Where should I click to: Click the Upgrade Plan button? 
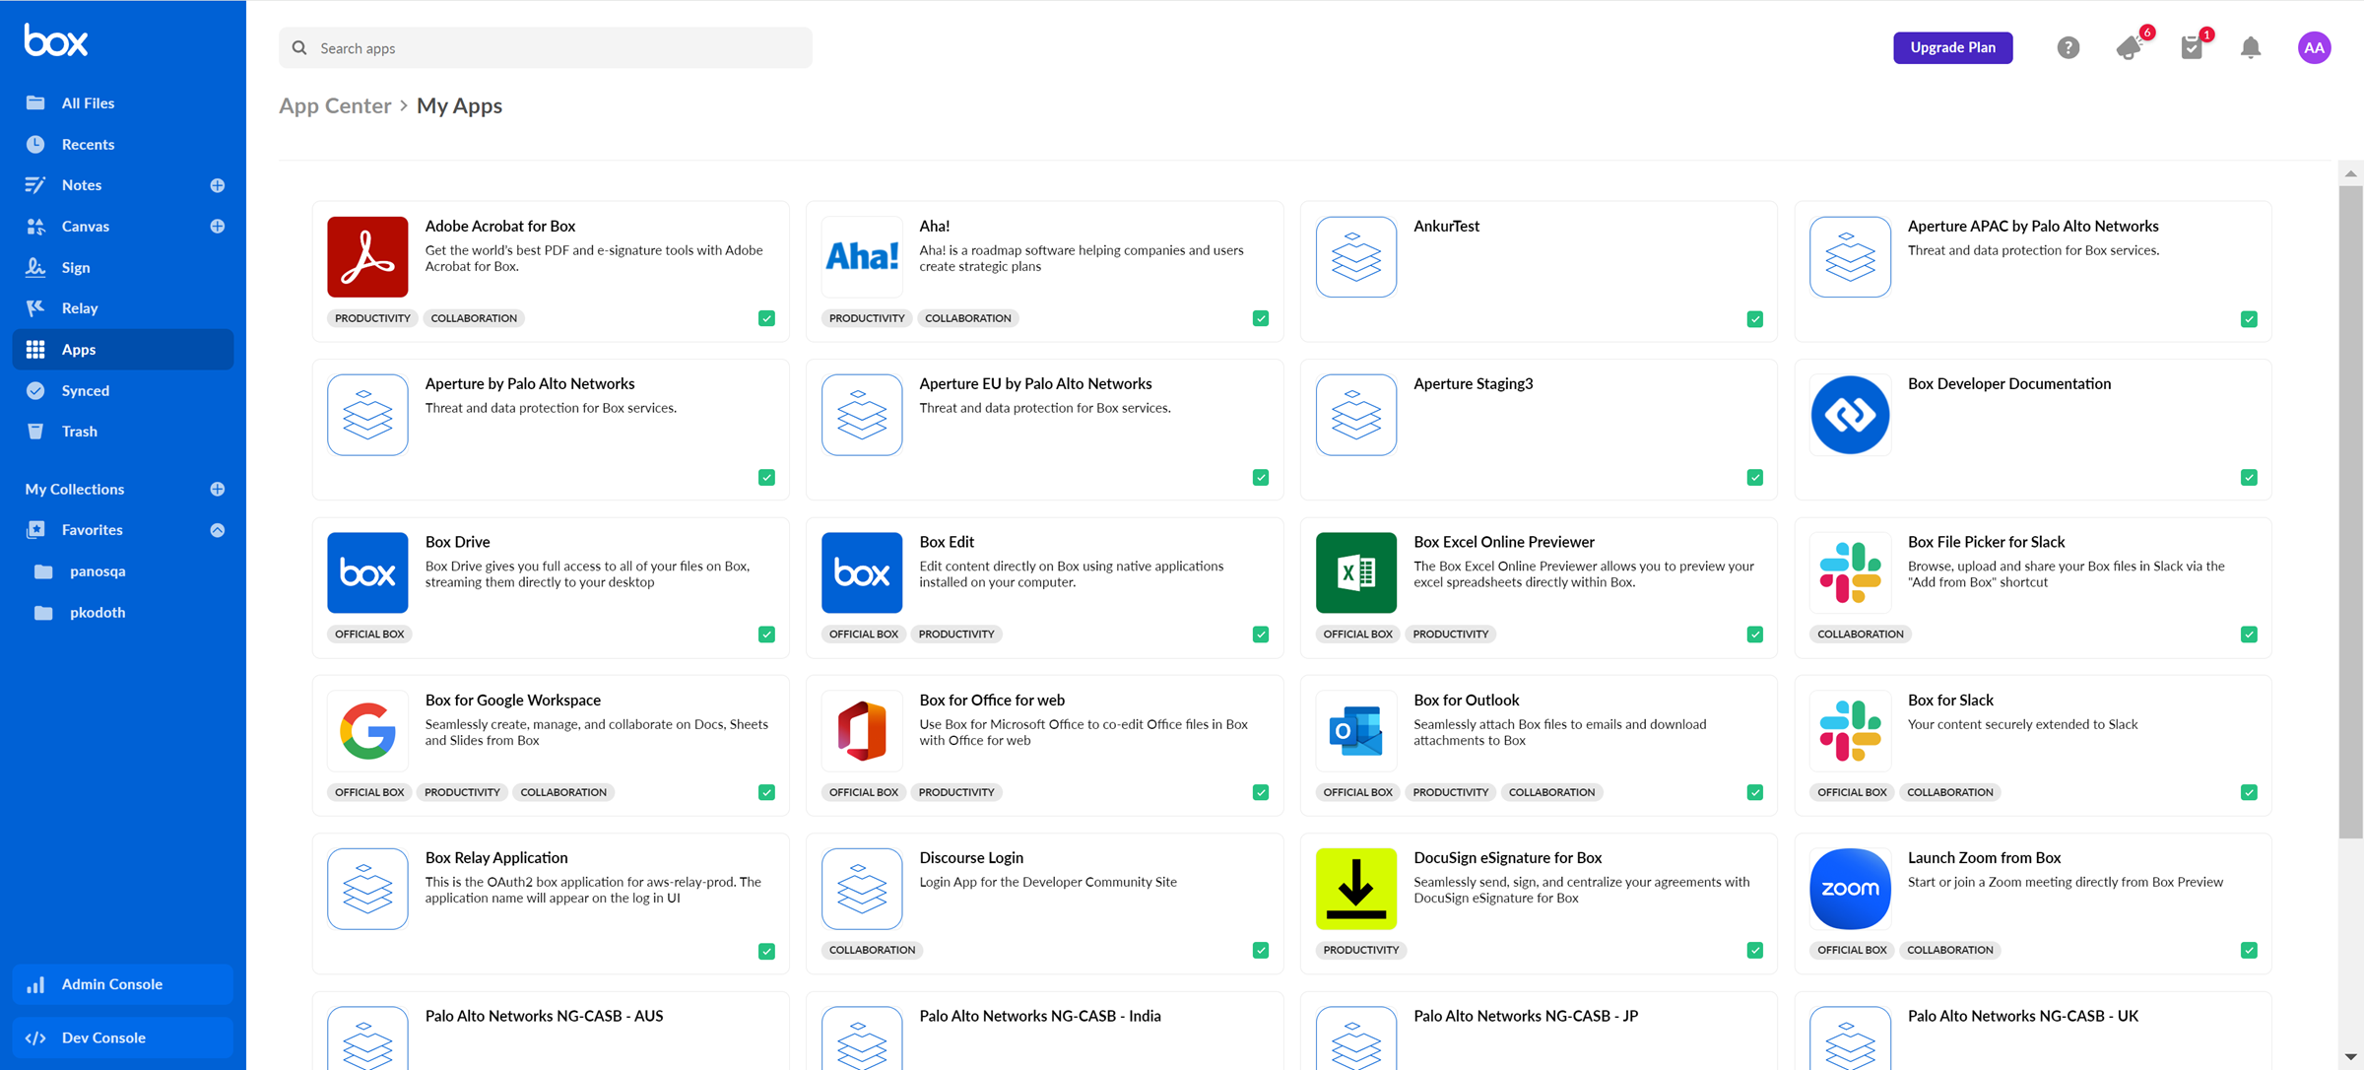tap(1952, 47)
